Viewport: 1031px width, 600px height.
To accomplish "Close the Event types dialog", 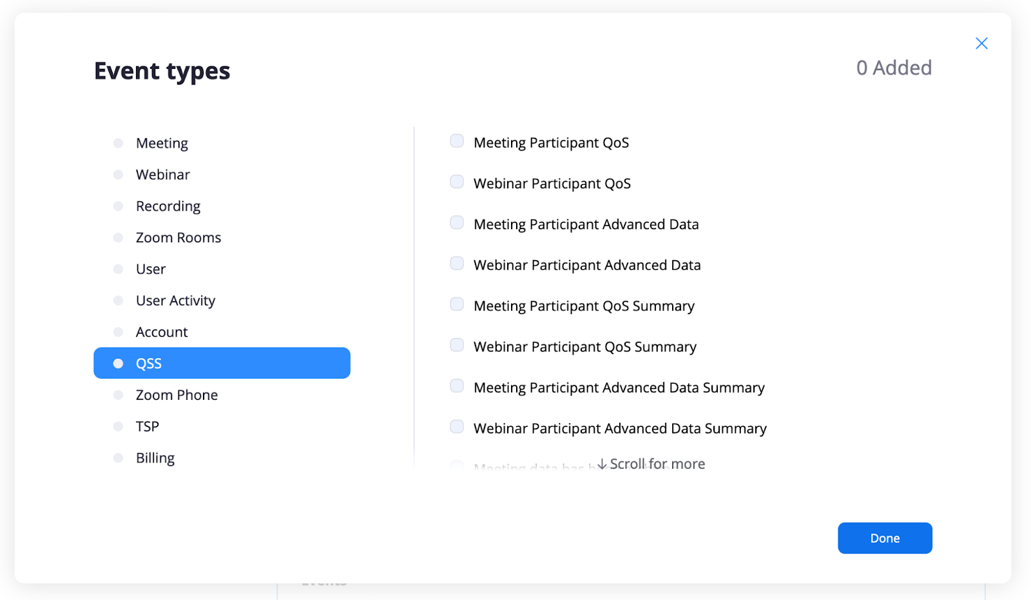I will (981, 42).
